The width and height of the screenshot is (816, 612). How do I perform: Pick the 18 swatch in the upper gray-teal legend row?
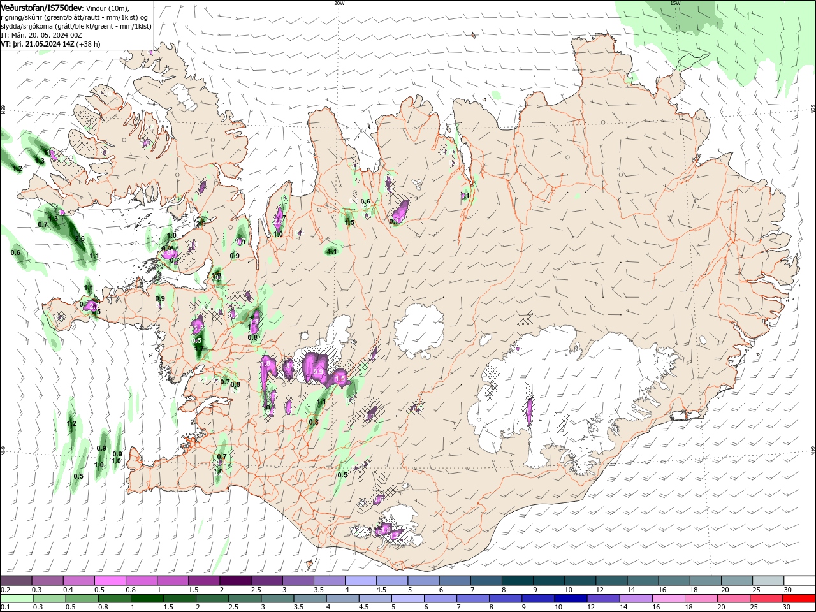pos(706,581)
